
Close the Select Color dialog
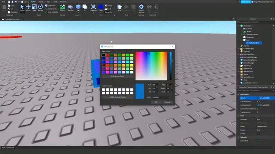pos(173,47)
